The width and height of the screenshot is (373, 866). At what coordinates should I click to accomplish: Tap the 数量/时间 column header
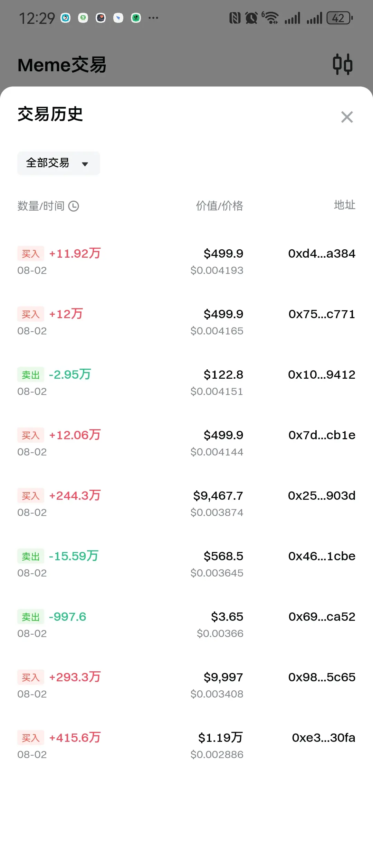[x=41, y=206]
